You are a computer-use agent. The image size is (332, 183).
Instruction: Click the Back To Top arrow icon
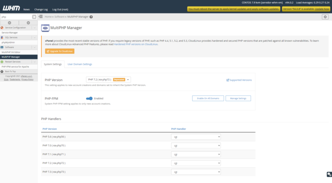[x=2, y=71]
